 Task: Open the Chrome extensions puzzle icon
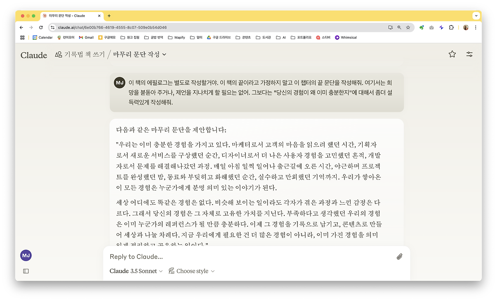(451, 28)
